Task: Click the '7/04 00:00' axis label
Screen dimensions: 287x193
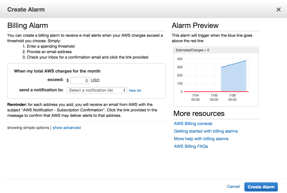Action: coord(195,97)
